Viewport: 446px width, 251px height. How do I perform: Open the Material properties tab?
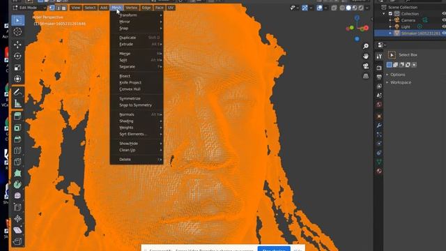(x=379, y=171)
